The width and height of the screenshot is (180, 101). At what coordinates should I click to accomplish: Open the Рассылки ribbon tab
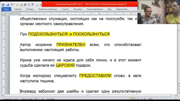(78, 9)
